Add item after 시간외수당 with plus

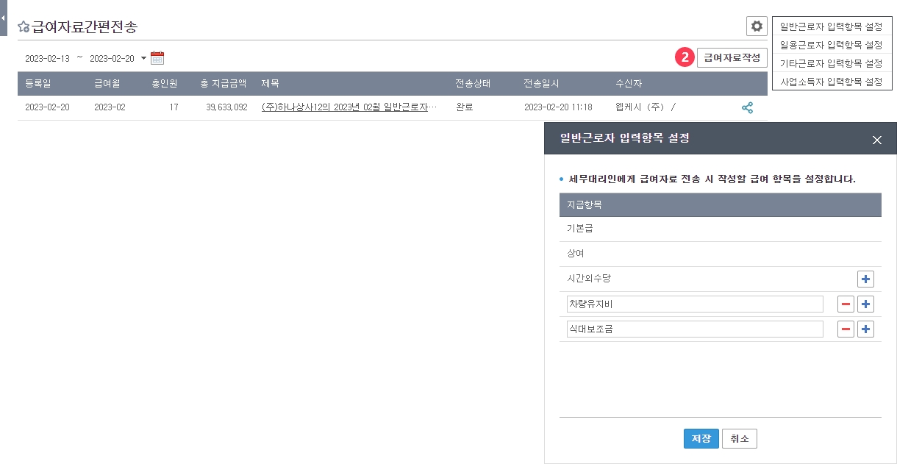pos(865,279)
